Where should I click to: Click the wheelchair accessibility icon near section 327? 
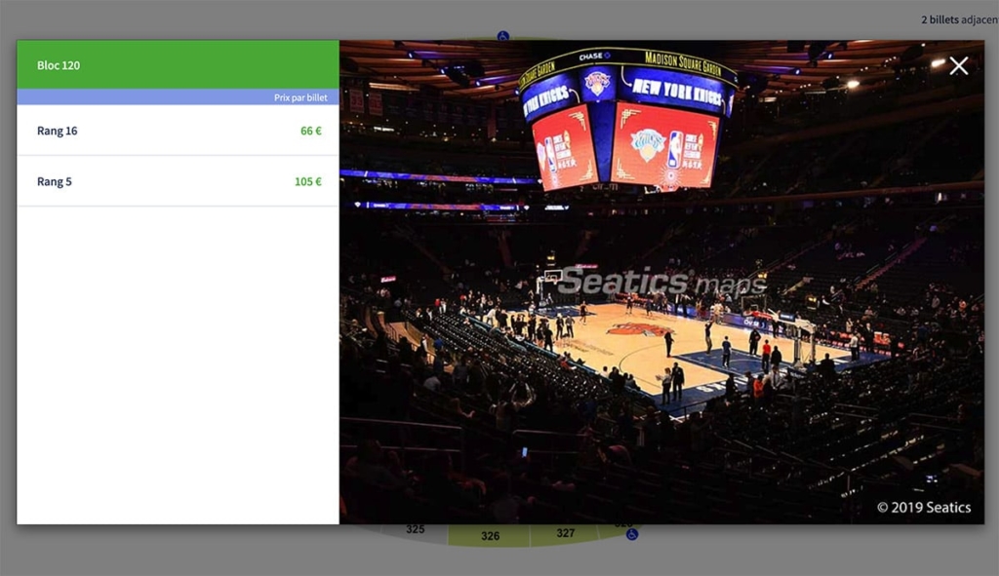tap(631, 534)
